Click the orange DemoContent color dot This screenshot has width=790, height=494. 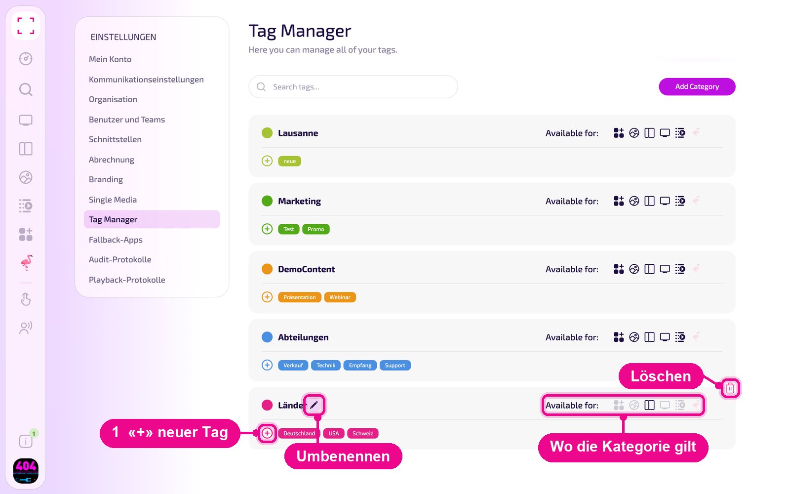click(267, 269)
